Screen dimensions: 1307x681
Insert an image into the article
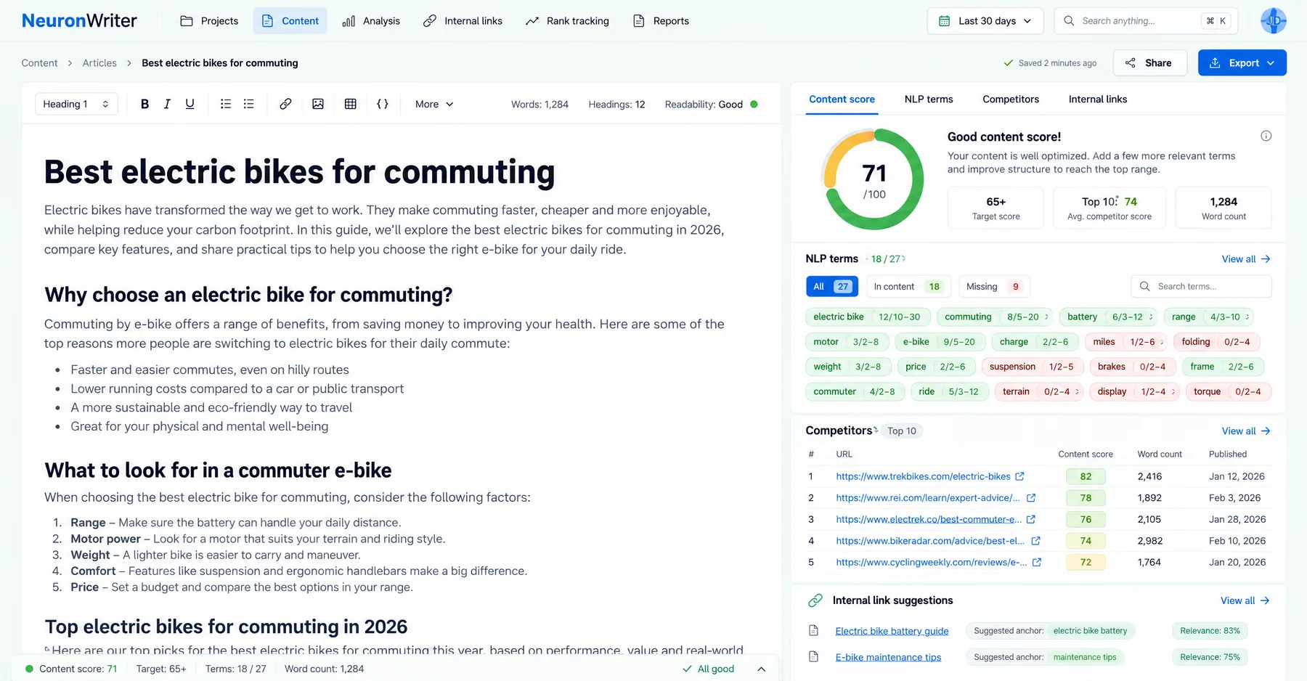pyautogui.click(x=318, y=104)
